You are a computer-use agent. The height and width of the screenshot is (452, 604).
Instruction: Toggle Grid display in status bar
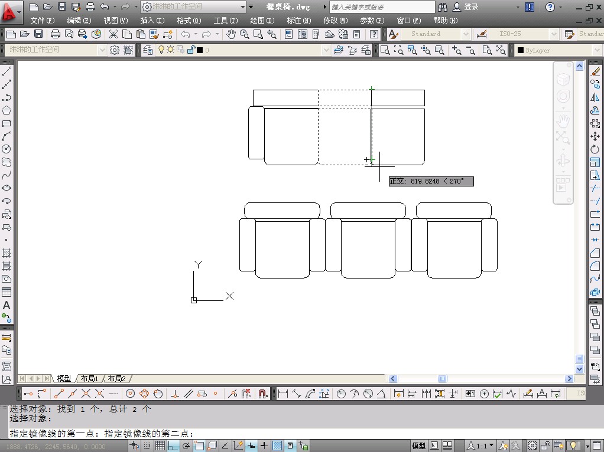[160, 446]
